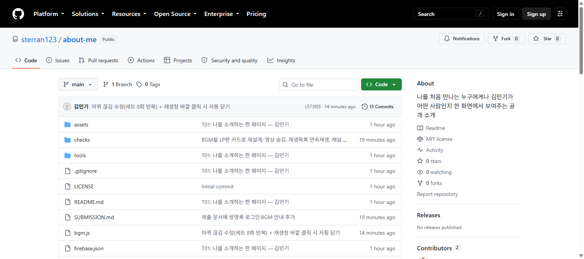This screenshot has height=259, width=584.
Task: Switch to the Issues tab
Action: click(x=58, y=60)
